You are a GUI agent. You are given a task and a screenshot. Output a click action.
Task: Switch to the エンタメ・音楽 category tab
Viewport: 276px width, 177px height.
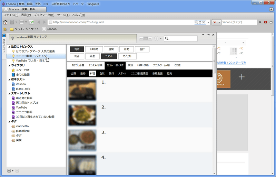coord(96,65)
